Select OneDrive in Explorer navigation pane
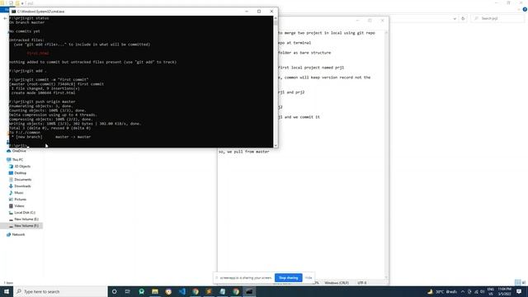 [19, 151]
